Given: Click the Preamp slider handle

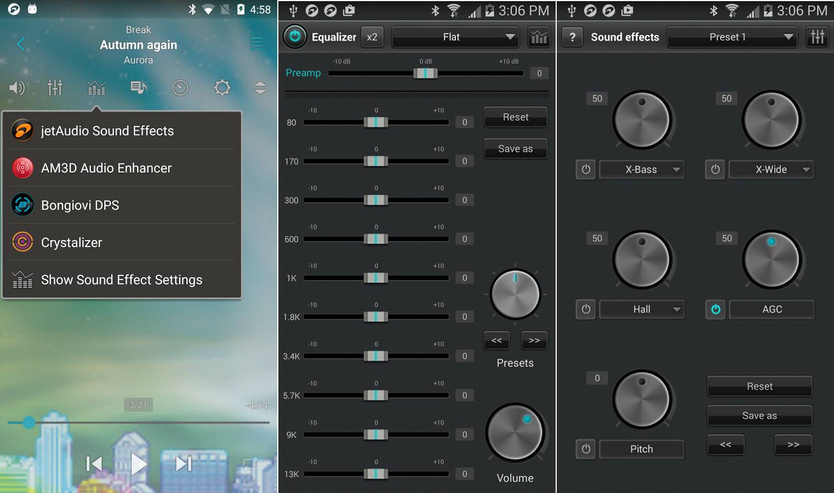Looking at the screenshot, I should (x=425, y=73).
